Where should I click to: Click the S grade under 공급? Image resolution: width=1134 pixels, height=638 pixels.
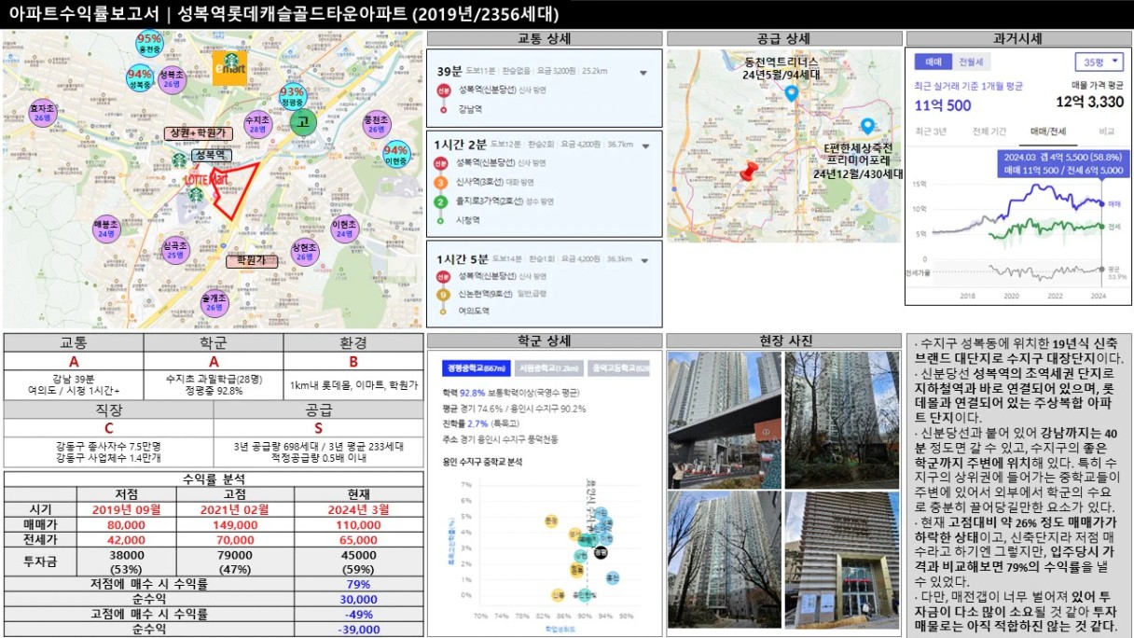pyautogui.click(x=319, y=429)
